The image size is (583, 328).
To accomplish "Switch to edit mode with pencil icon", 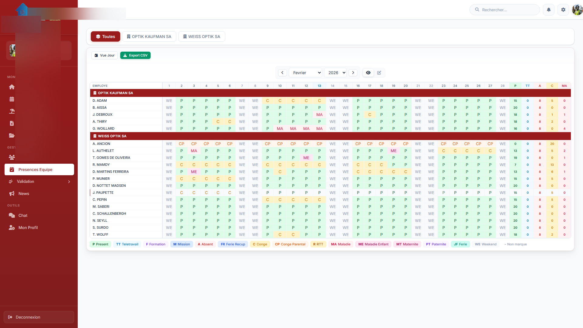I will (379, 73).
